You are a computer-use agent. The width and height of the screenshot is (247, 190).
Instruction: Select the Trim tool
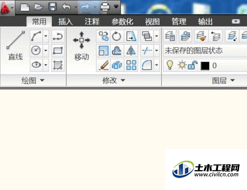point(147,50)
